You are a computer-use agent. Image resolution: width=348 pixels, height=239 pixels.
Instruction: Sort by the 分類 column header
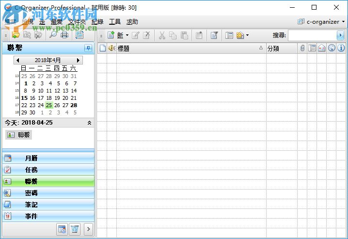[282, 48]
